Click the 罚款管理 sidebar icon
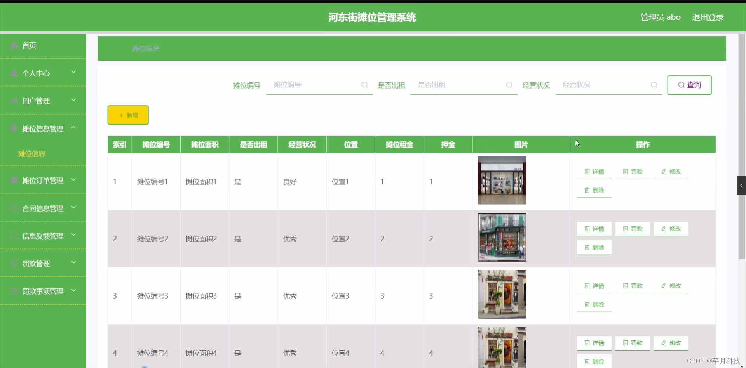This screenshot has width=746, height=368. tap(14, 263)
